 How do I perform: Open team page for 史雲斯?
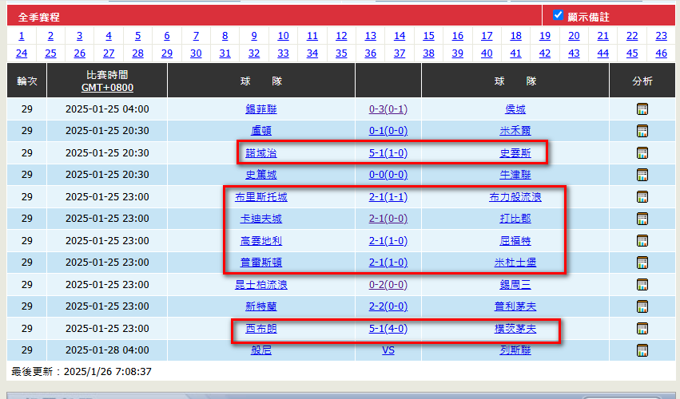tap(515, 153)
